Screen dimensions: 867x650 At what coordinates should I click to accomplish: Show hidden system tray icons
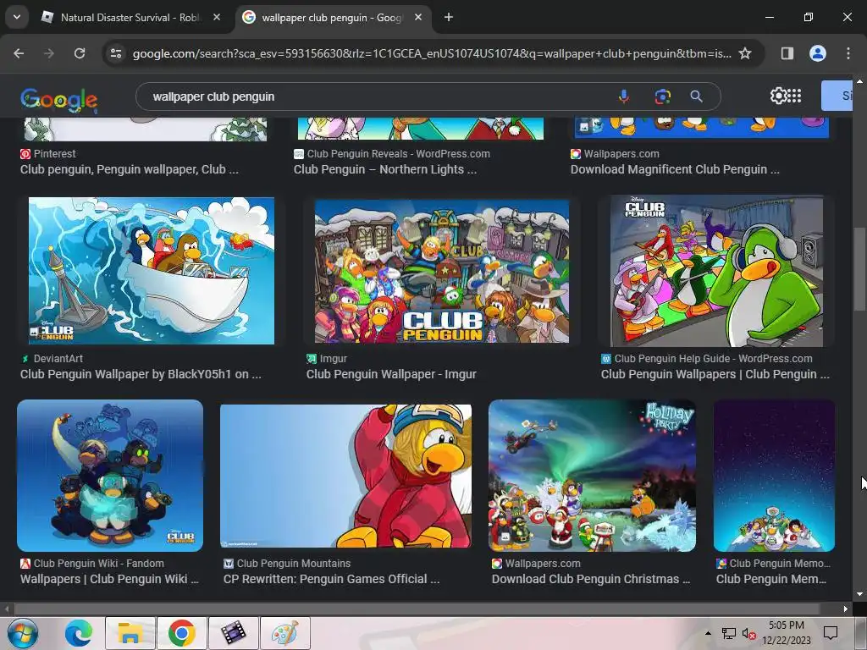pyautogui.click(x=708, y=633)
